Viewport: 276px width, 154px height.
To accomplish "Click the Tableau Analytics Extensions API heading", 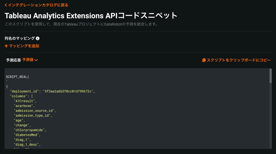I will tap(91, 15).
